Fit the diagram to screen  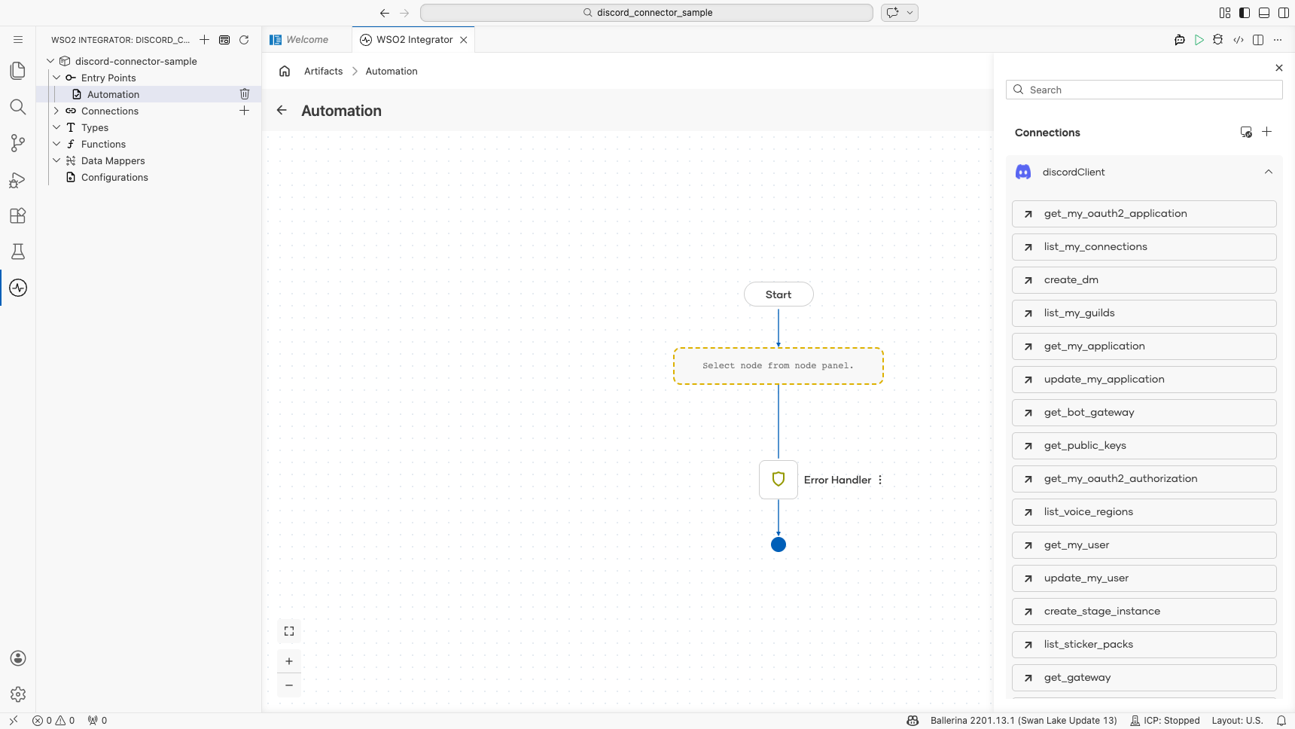tap(289, 631)
